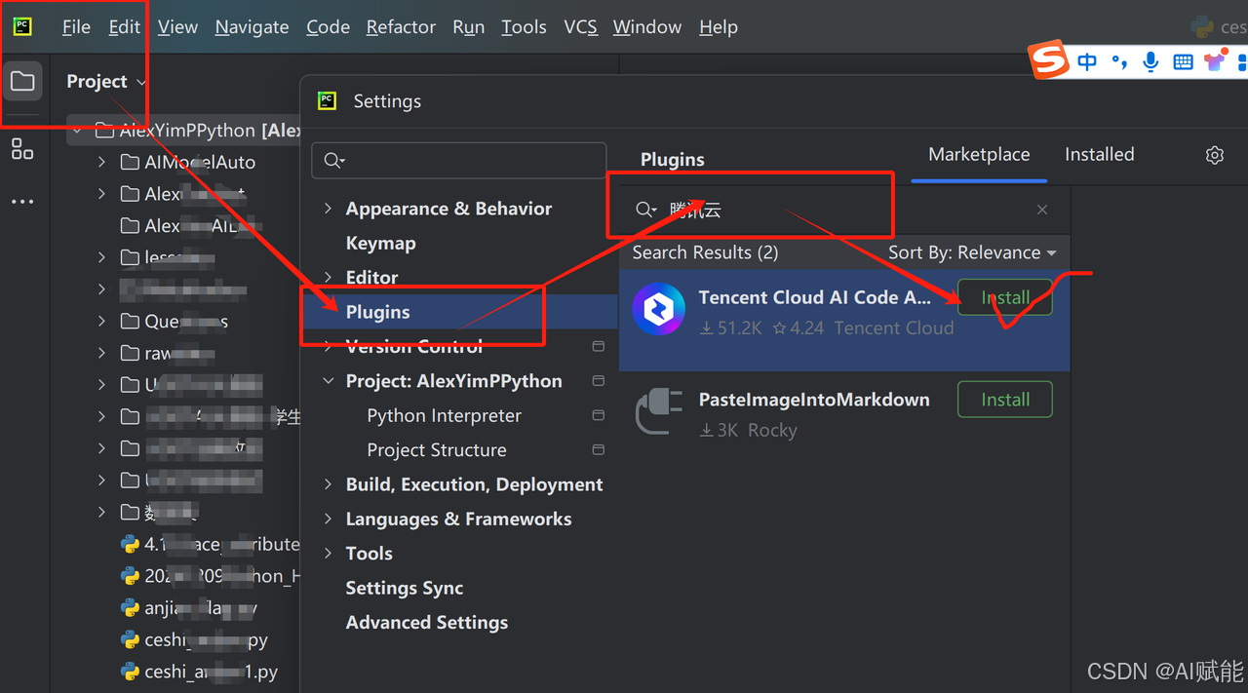Open the File menu

tap(76, 27)
